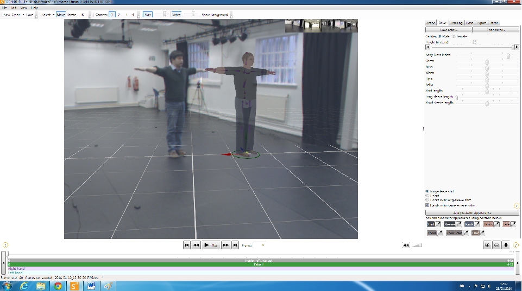Click the speaker volume icon
522x291 pixels.
point(406,245)
